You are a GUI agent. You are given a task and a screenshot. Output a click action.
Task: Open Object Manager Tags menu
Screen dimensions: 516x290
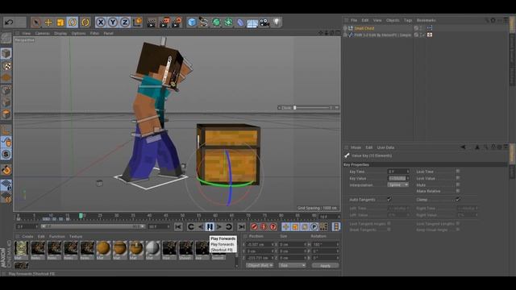coord(408,20)
